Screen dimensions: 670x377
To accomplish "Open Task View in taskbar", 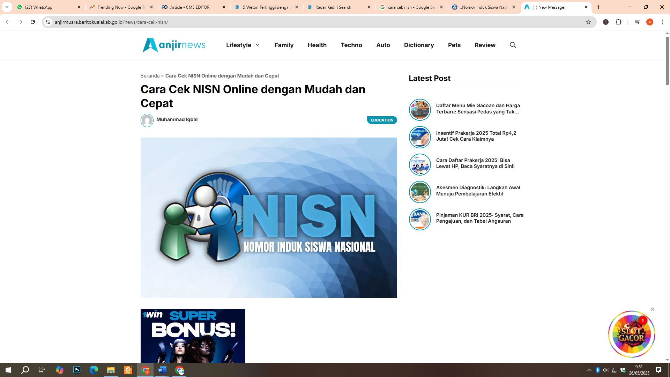I will 42,370.
